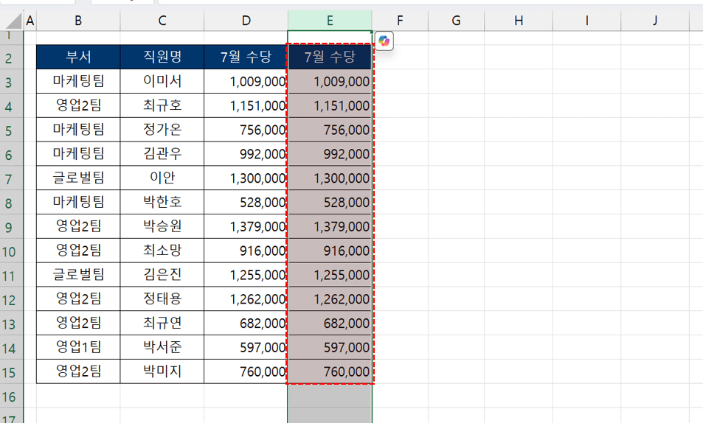Screen dimensions: 703x423
Task: Select the cell containing 김은진
Action: click(162, 276)
